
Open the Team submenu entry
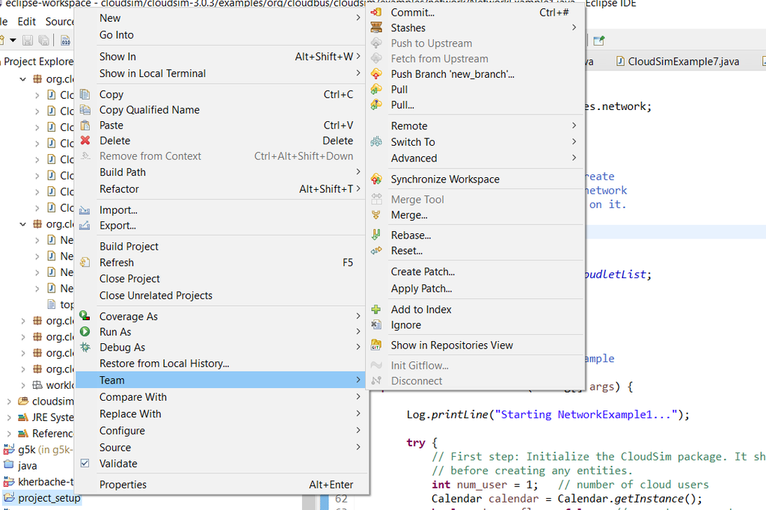[222, 380]
